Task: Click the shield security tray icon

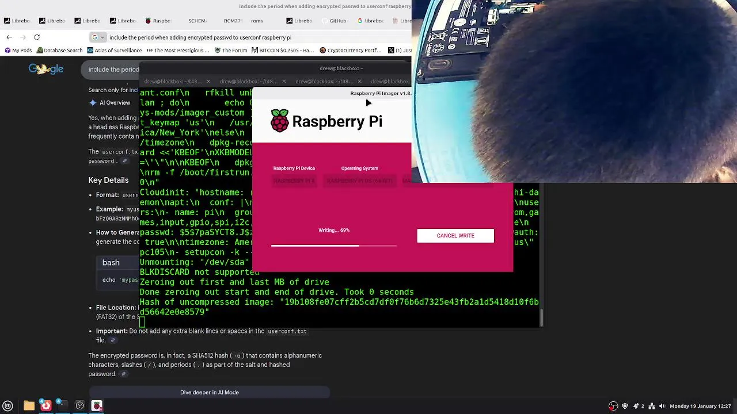Action: point(625,406)
